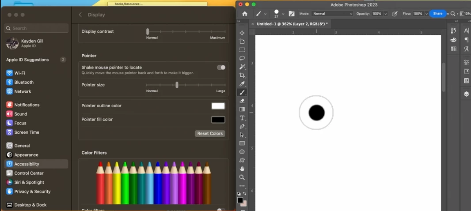
Task: Select the Crop tool
Action: pyautogui.click(x=242, y=75)
